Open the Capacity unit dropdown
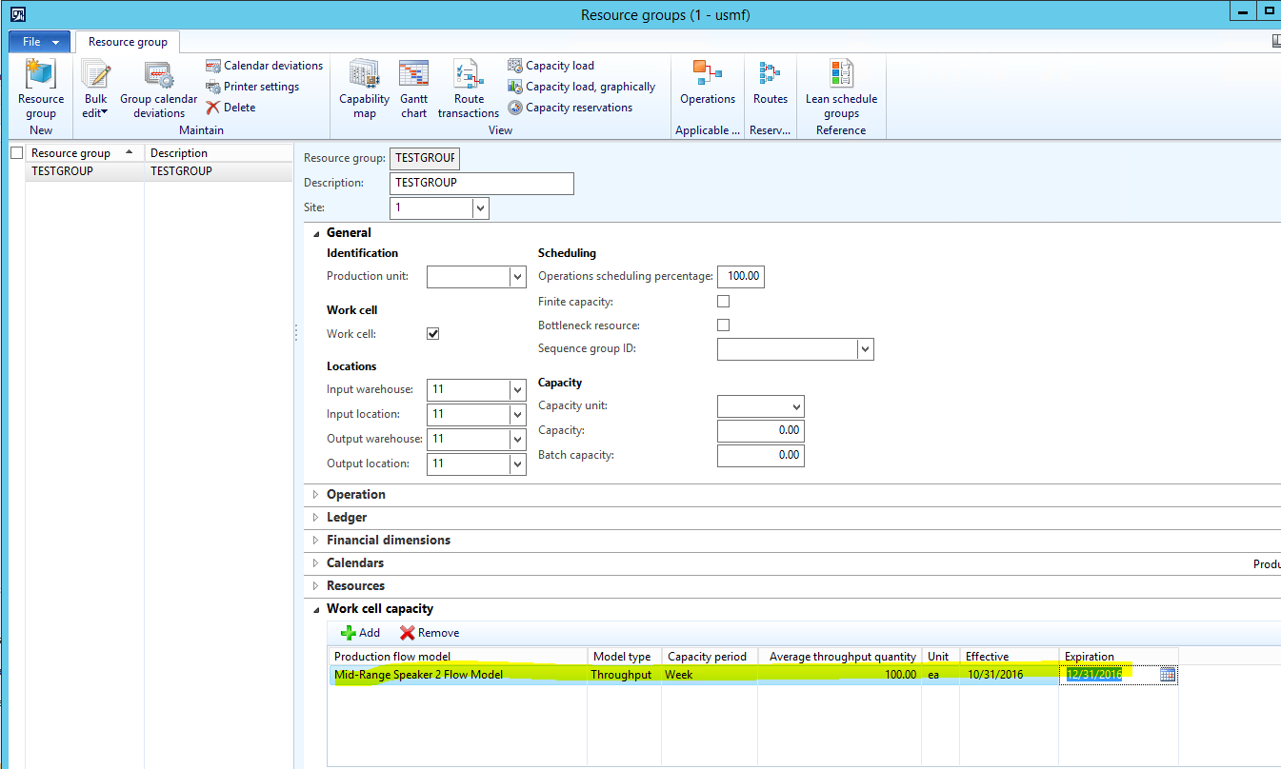Viewport: 1281px width, 769px height. pyautogui.click(x=796, y=406)
